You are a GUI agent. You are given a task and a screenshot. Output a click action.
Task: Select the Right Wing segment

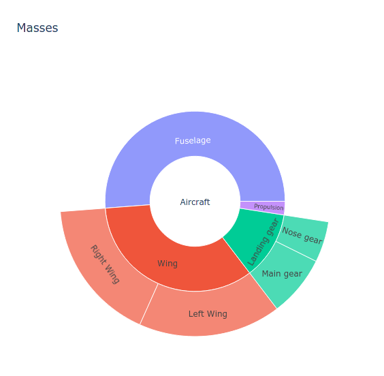coord(106,264)
